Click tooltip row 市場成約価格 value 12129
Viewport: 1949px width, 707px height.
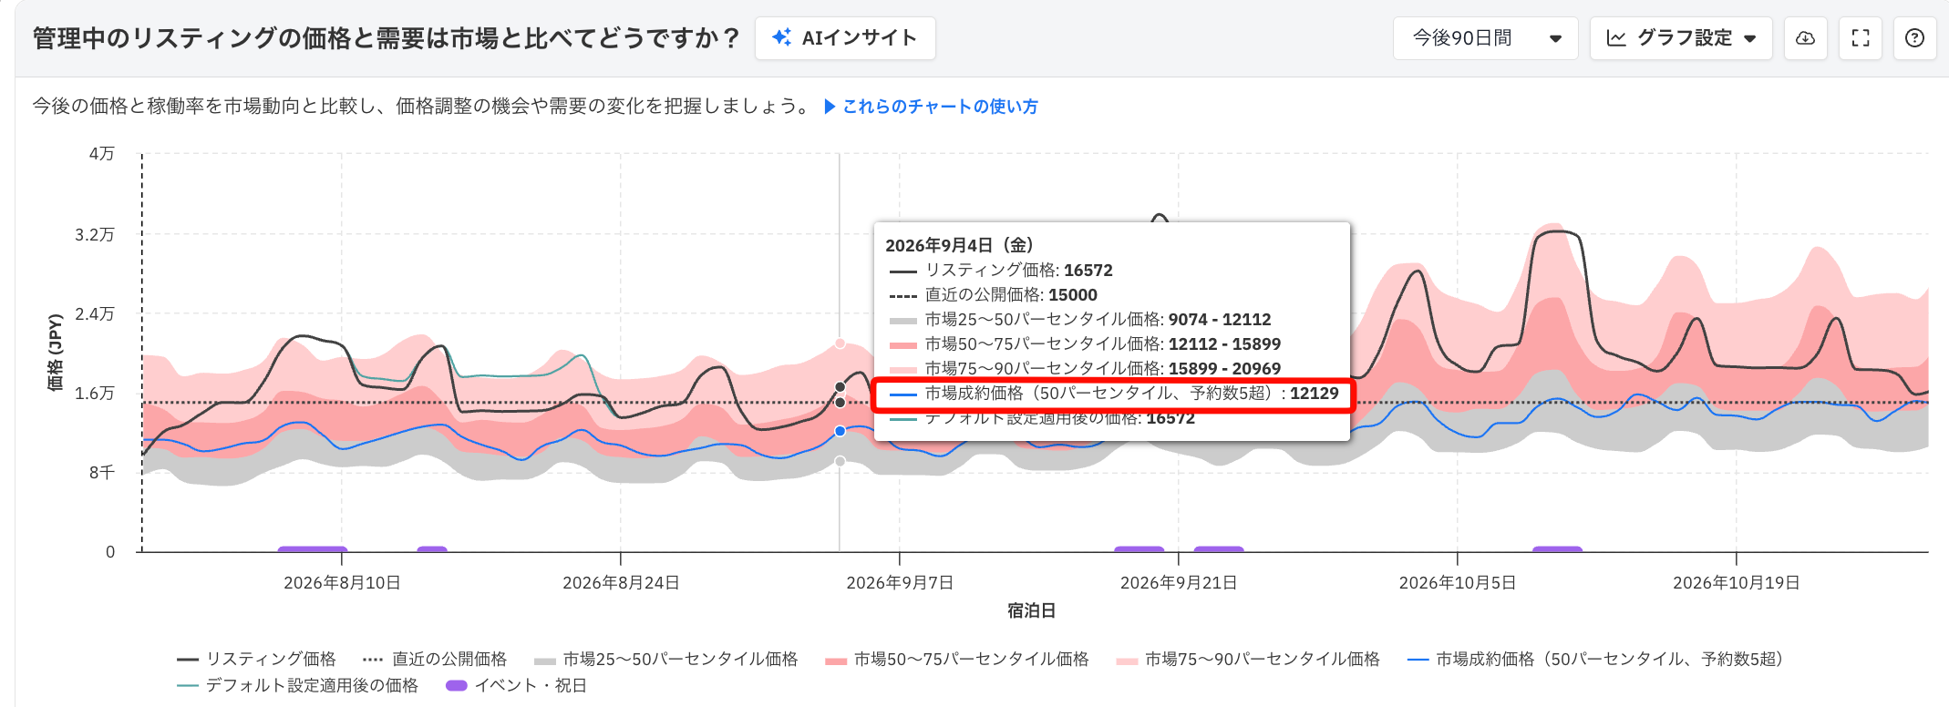(1315, 394)
